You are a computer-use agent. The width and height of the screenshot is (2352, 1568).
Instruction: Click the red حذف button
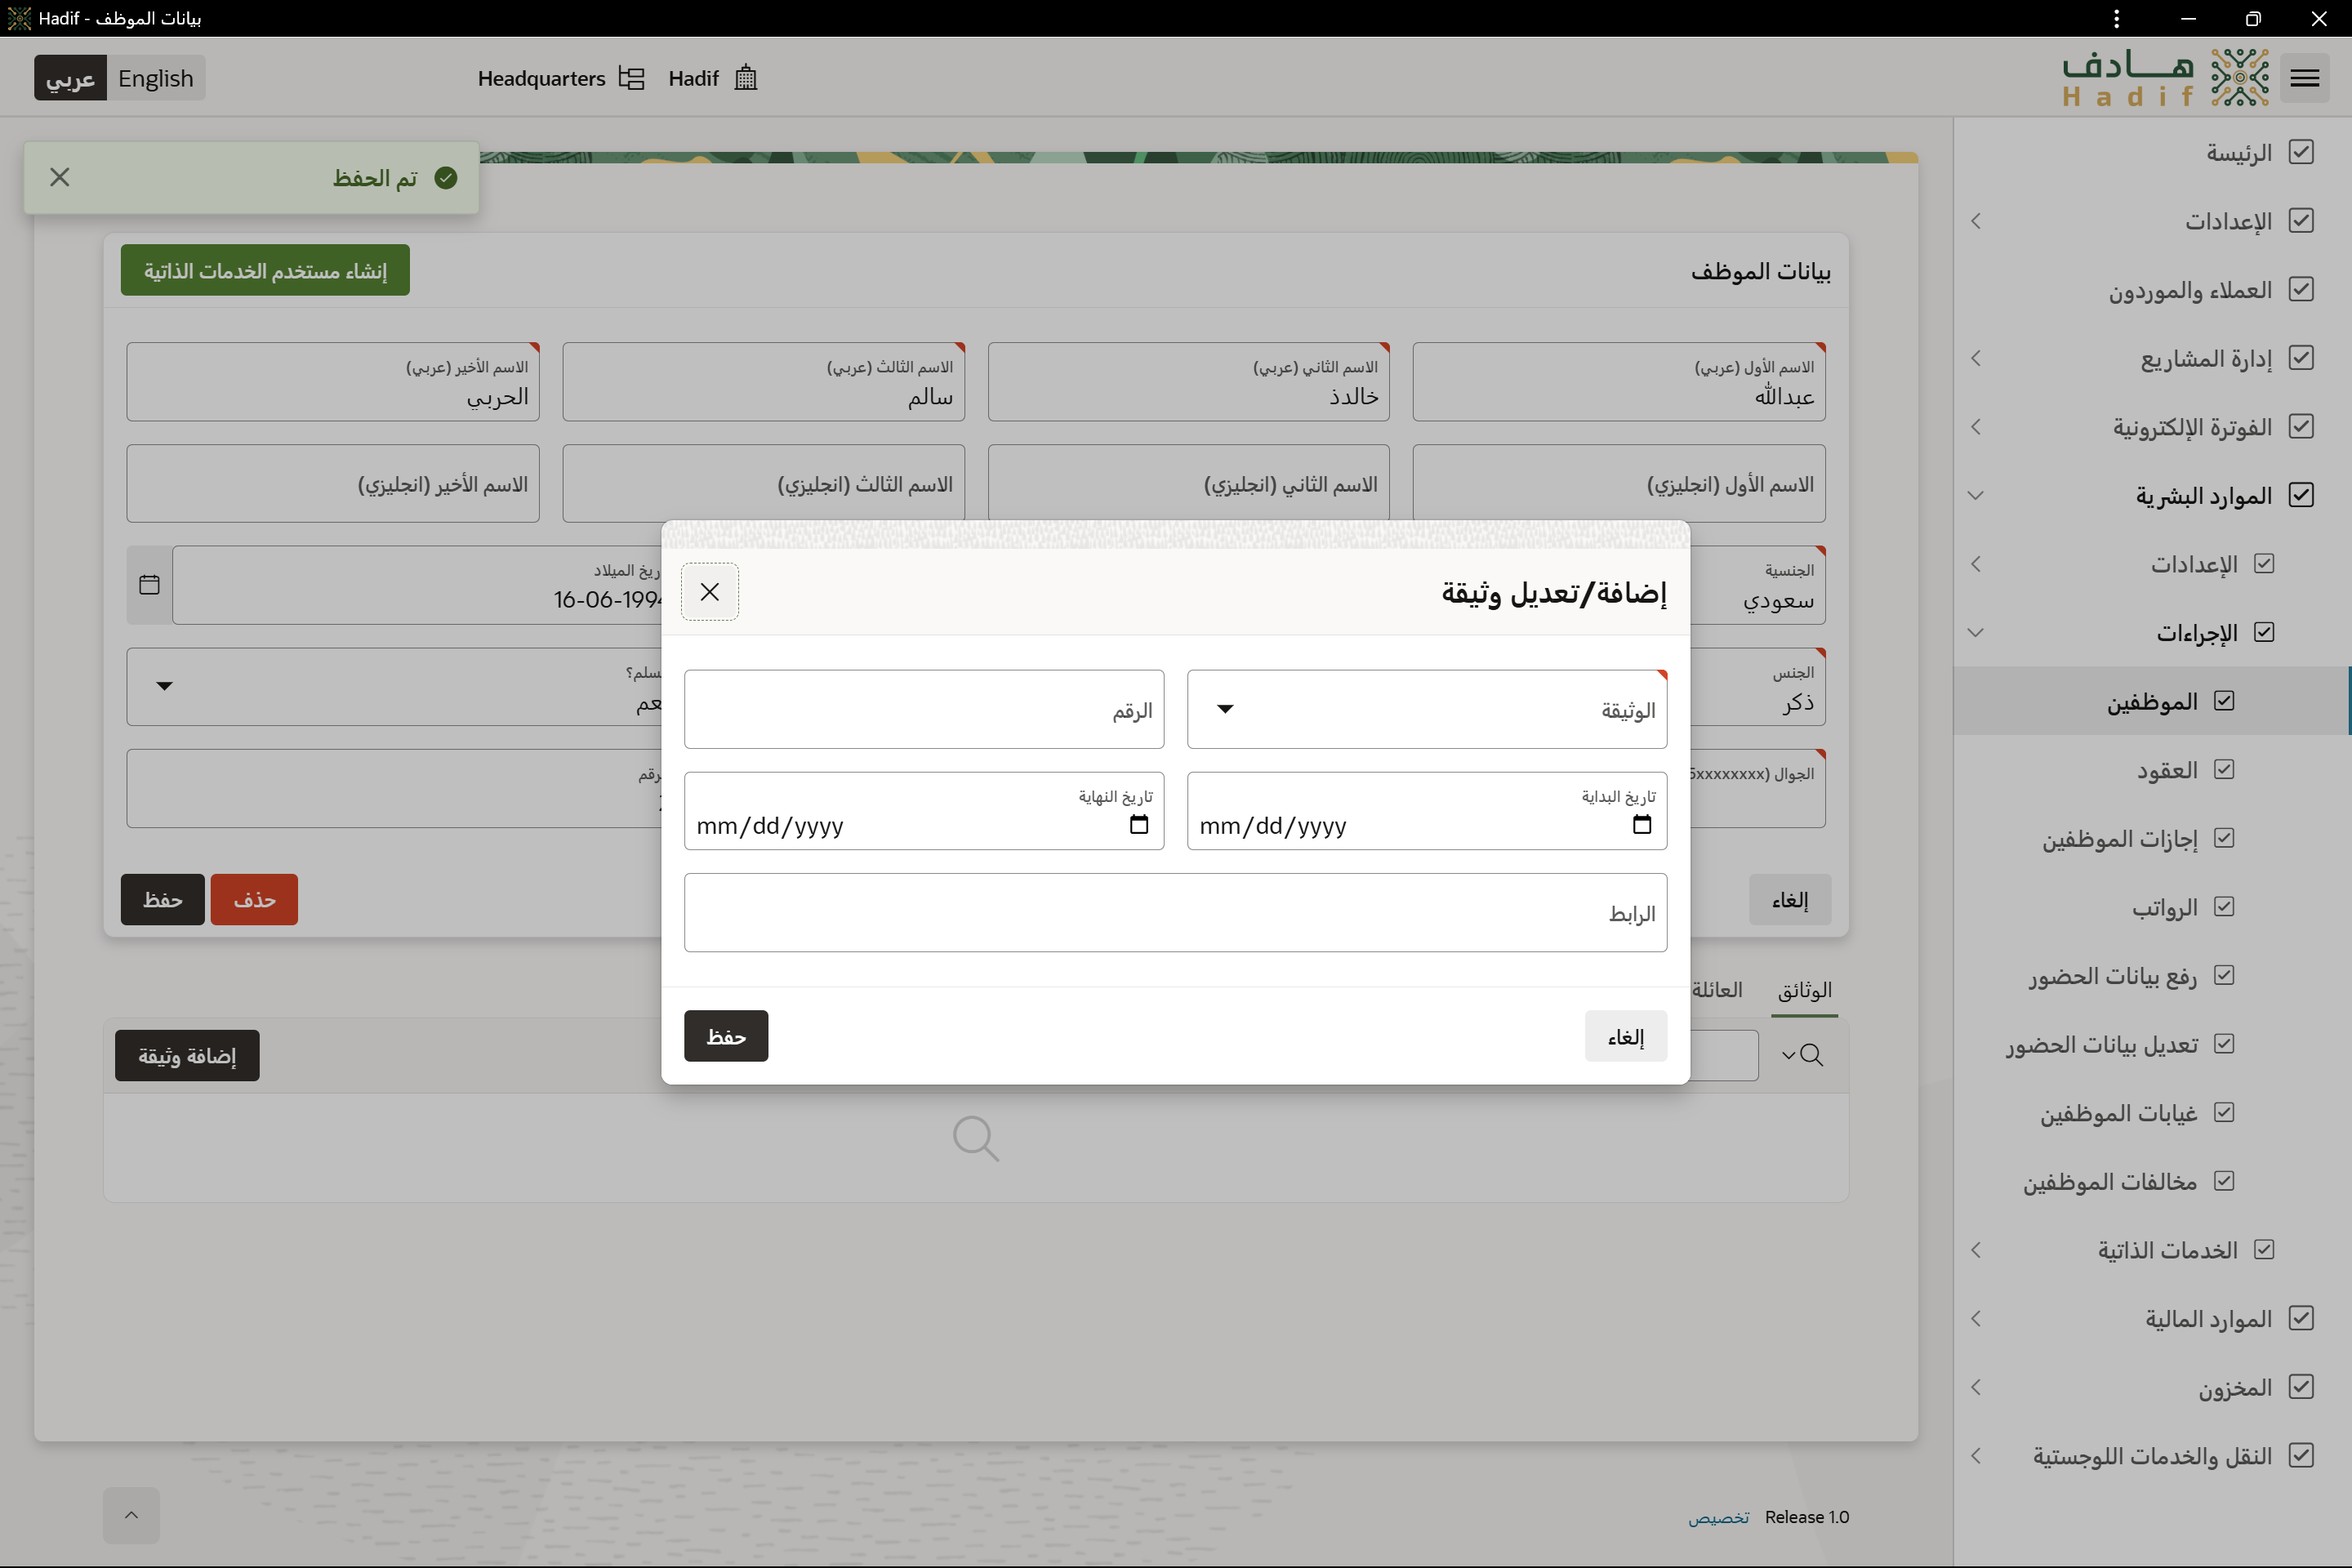tap(254, 899)
